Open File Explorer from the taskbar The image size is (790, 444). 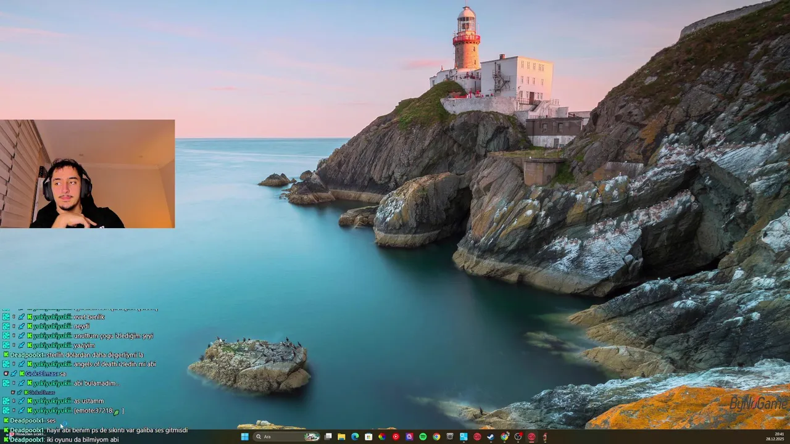[x=341, y=437]
